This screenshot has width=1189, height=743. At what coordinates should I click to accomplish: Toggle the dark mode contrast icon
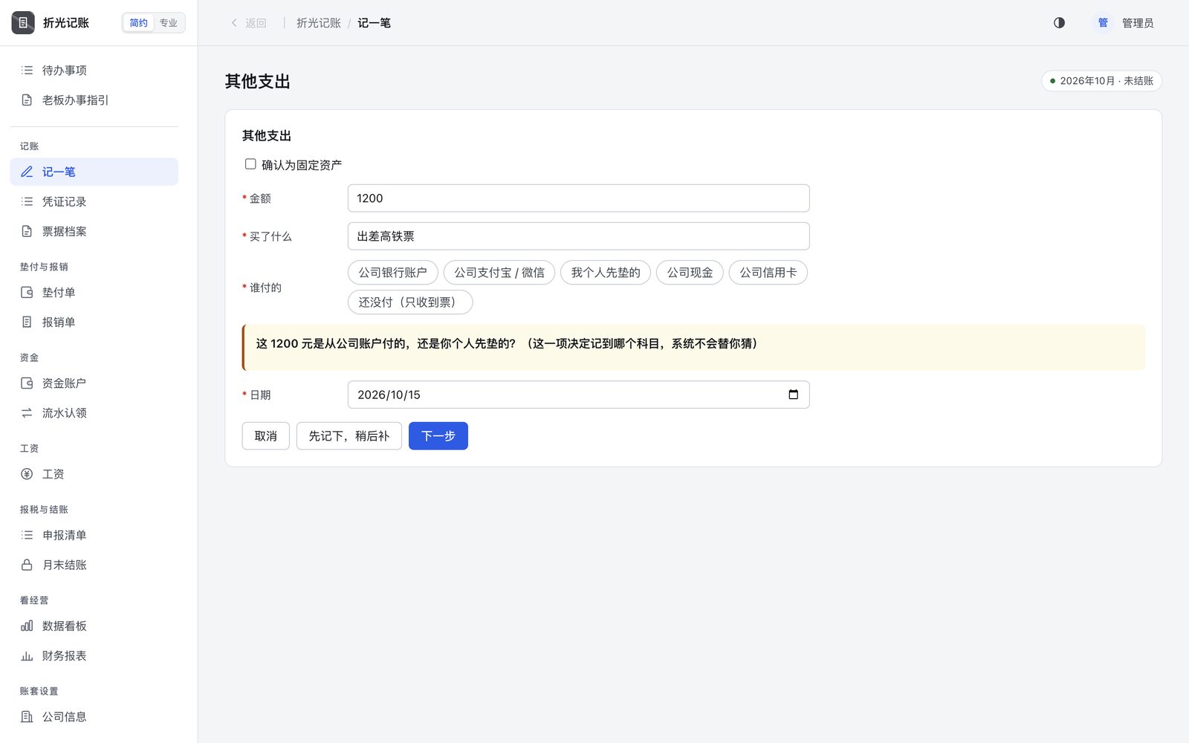click(x=1059, y=23)
